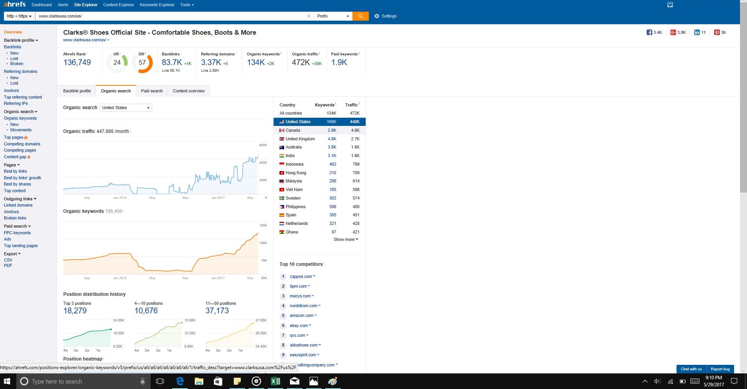
Task: Click the Pinterest share count icon
Action: (717, 32)
